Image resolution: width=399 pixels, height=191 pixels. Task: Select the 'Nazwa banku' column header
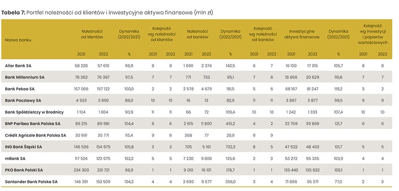pos(18,40)
